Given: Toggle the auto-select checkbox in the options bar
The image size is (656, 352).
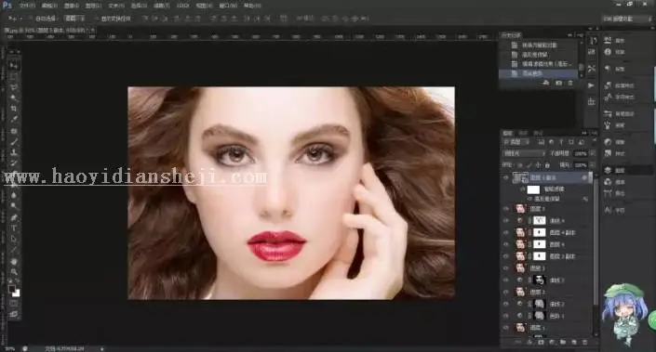Looking at the screenshot, I should [31, 19].
